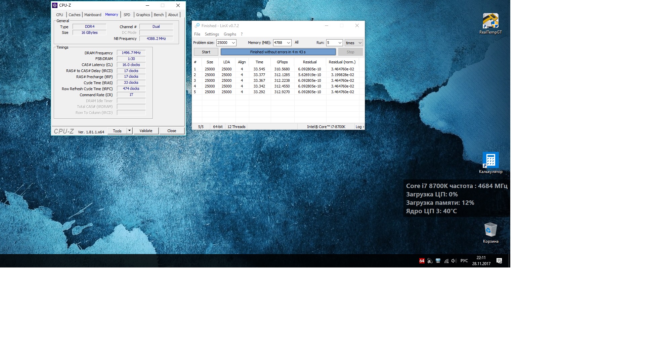Switch to the Mainboard tab
The height and width of the screenshot is (362, 645).
click(x=93, y=15)
